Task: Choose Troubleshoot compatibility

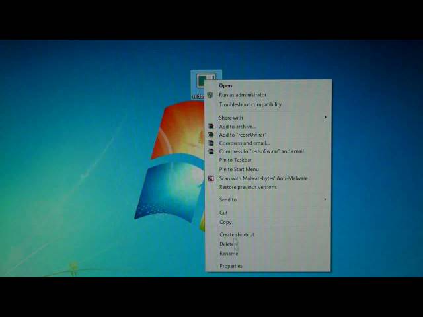Action: click(x=250, y=104)
